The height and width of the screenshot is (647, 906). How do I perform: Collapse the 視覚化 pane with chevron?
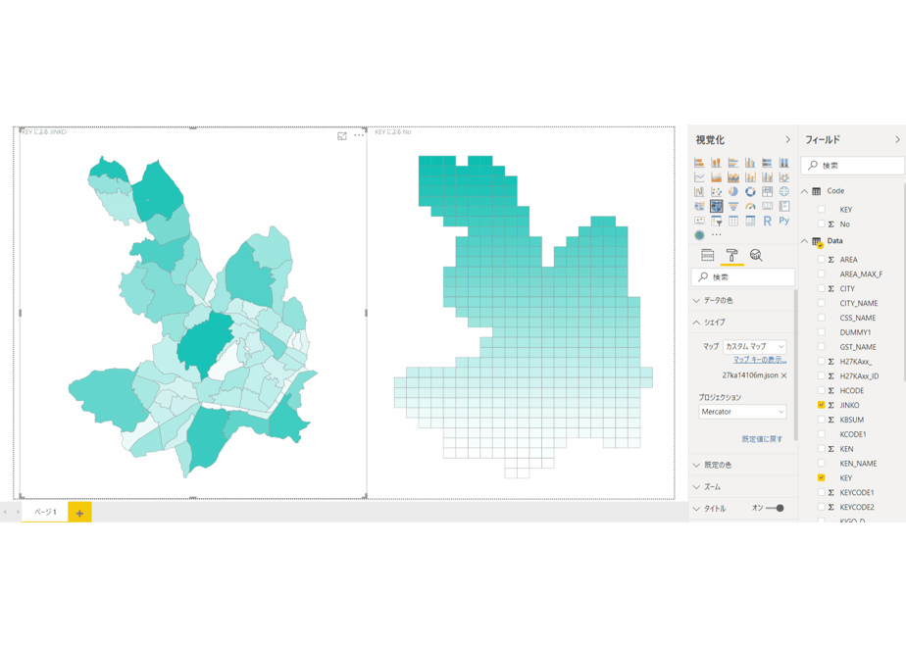(x=787, y=140)
